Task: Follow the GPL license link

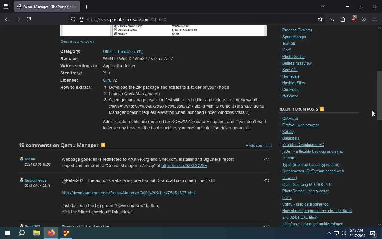Action: coord(107,80)
